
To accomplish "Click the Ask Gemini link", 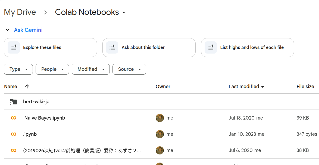I will click(x=28, y=30).
